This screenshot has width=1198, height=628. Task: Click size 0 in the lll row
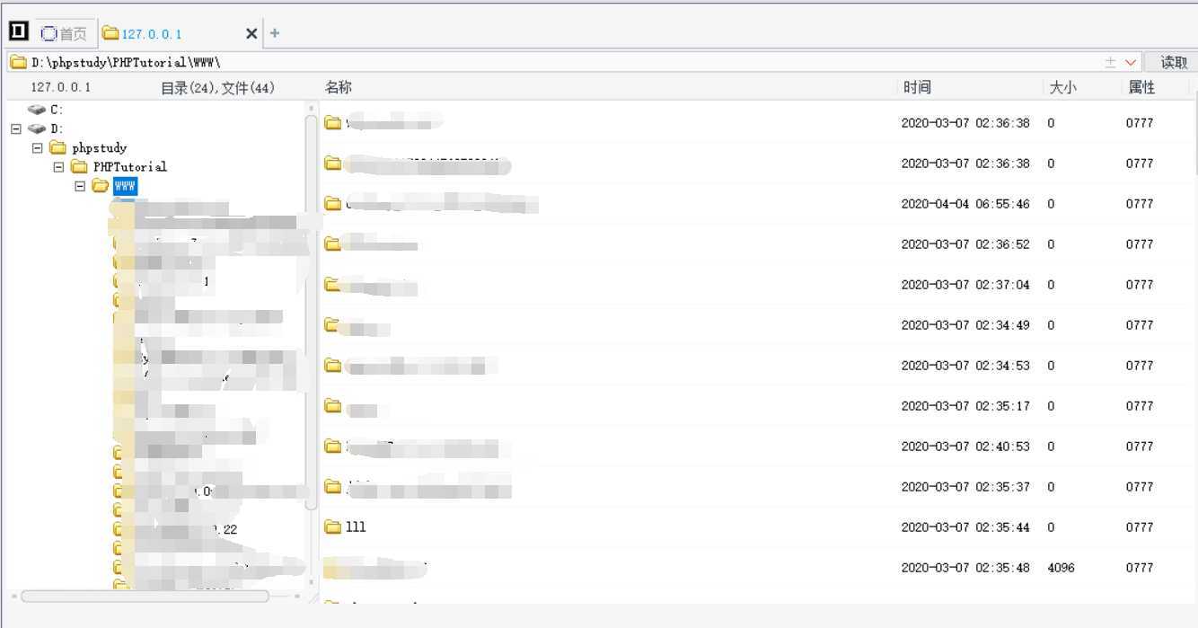1051,527
